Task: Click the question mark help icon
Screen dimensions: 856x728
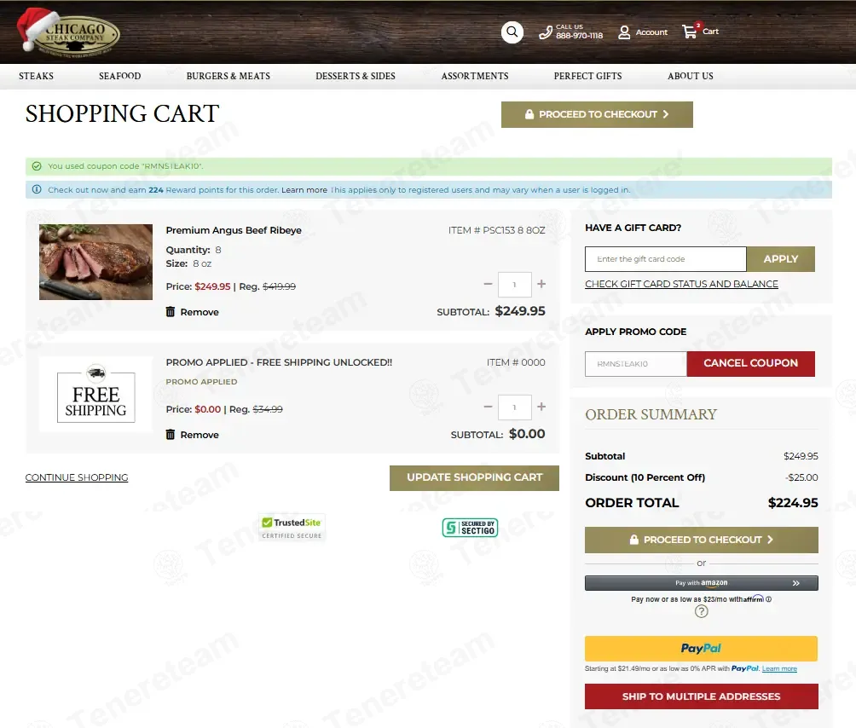Action: tap(702, 611)
